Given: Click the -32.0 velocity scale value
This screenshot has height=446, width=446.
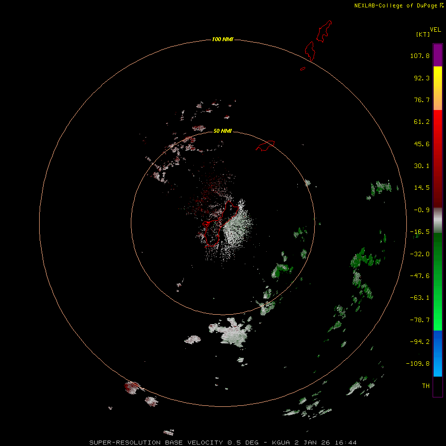Looking at the screenshot, I should pyautogui.click(x=420, y=254).
